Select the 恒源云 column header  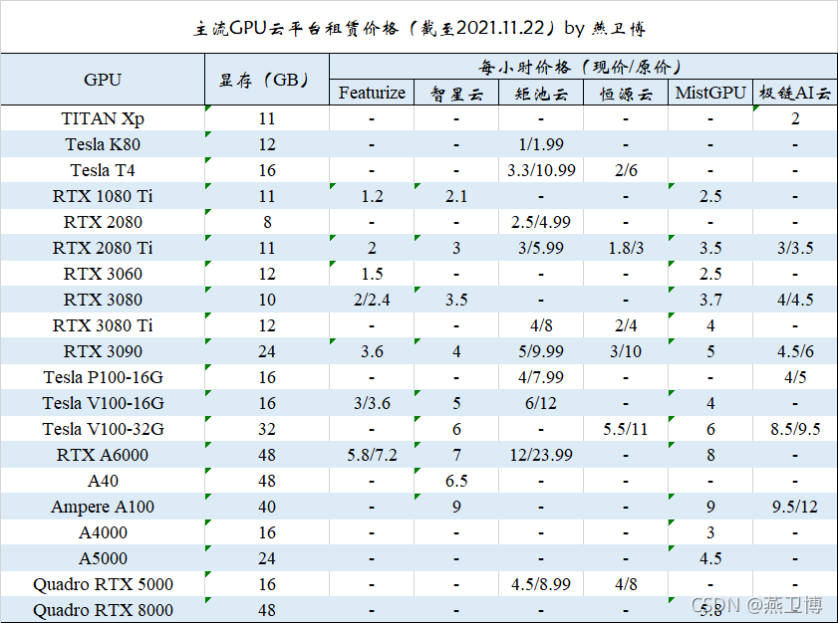[x=626, y=94]
